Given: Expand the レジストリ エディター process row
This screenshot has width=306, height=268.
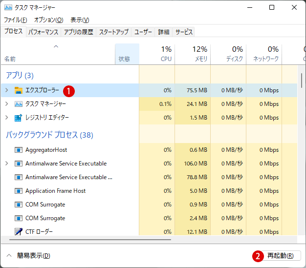Looking at the screenshot, I should pos(7,118).
